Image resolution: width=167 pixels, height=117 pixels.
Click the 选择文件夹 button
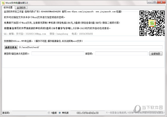(11, 47)
